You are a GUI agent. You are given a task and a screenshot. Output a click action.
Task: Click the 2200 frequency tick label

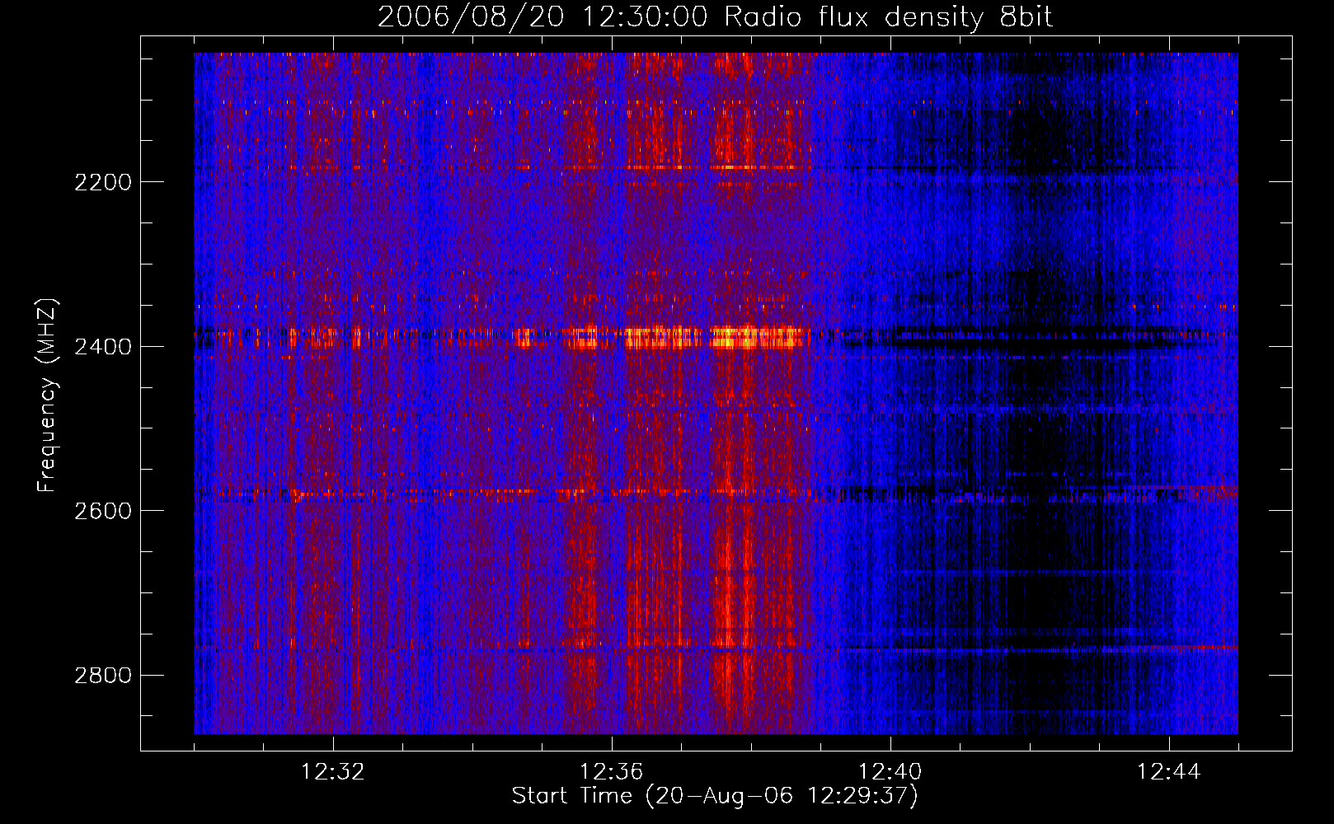pos(103,182)
